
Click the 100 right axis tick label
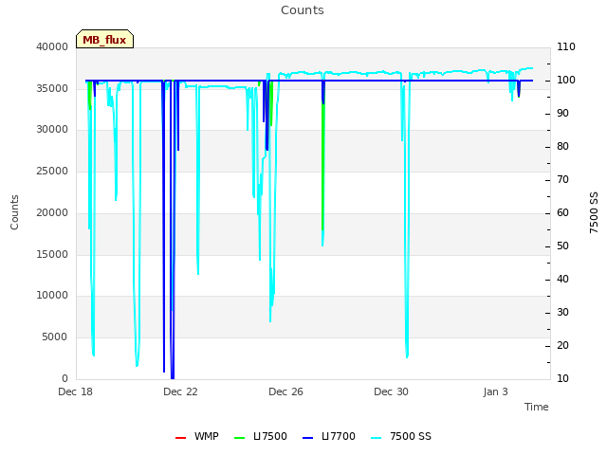[566, 80]
